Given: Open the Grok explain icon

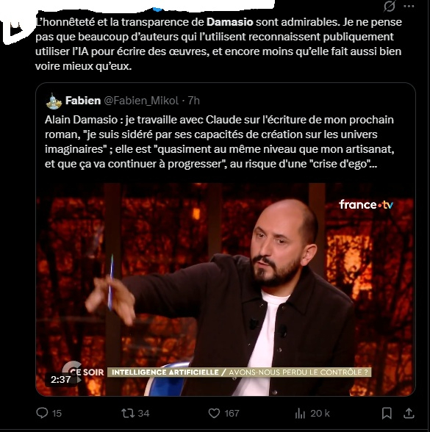Looking at the screenshot, I should pyautogui.click(x=390, y=6).
